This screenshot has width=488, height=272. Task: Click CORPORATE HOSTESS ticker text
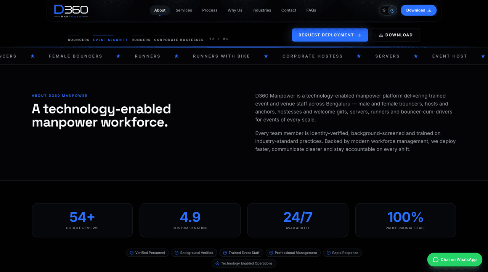tap(313, 56)
